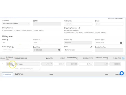The image size is (126, 95).
Task: Click the DISCOUNT AMOUNT column header
Action: click(102, 58)
